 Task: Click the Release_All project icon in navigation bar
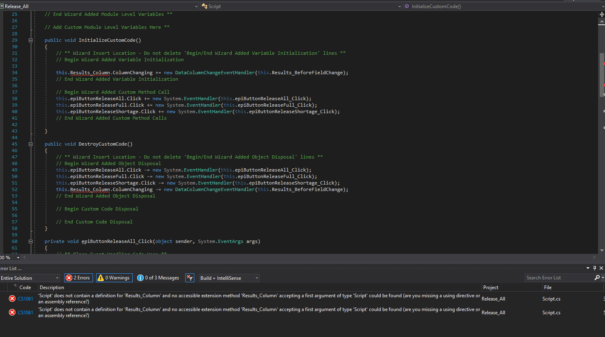click(2, 6)
